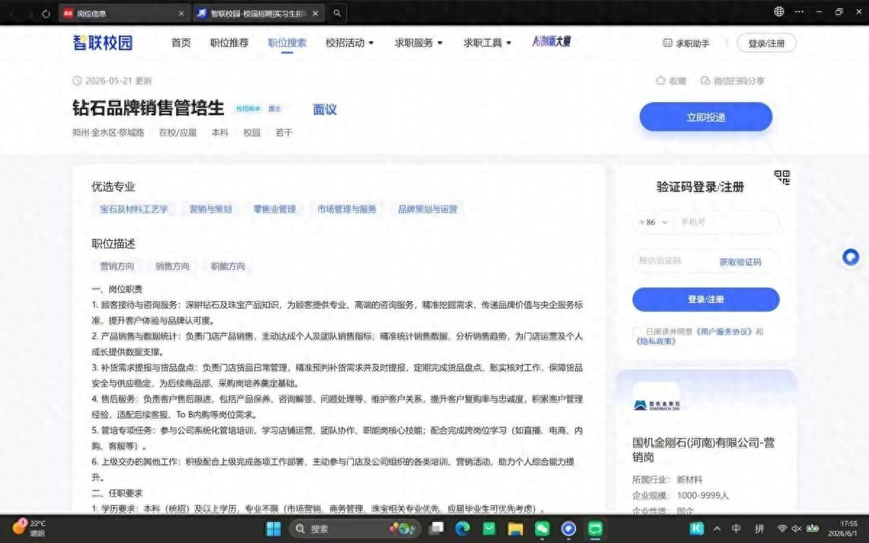Focus the 手机号 phone number field

coord(726,222)
